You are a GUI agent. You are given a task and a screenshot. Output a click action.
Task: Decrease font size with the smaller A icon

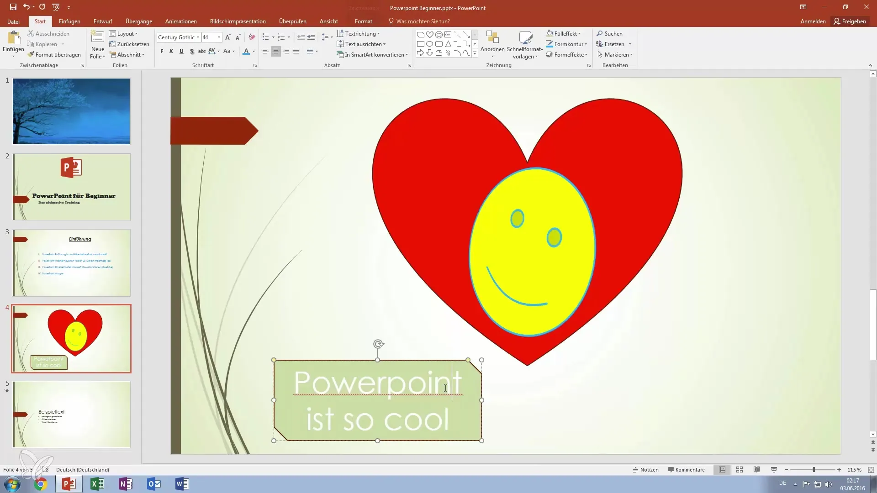pos(238,37)
